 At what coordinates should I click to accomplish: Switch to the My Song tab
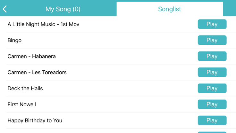[x=63, y=9]
